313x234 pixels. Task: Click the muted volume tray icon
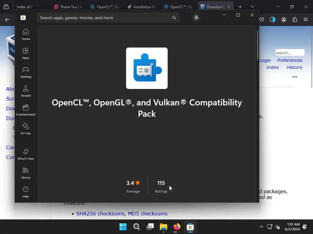(278, 227)
